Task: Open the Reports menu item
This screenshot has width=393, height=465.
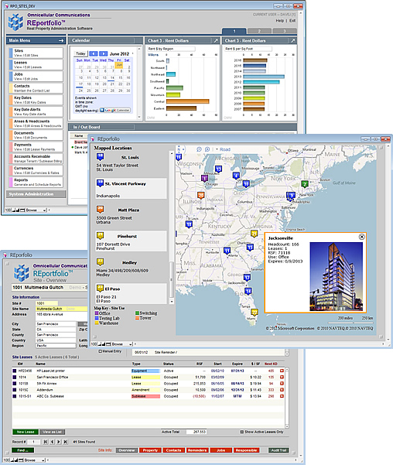Action: [x=36, y=182]
